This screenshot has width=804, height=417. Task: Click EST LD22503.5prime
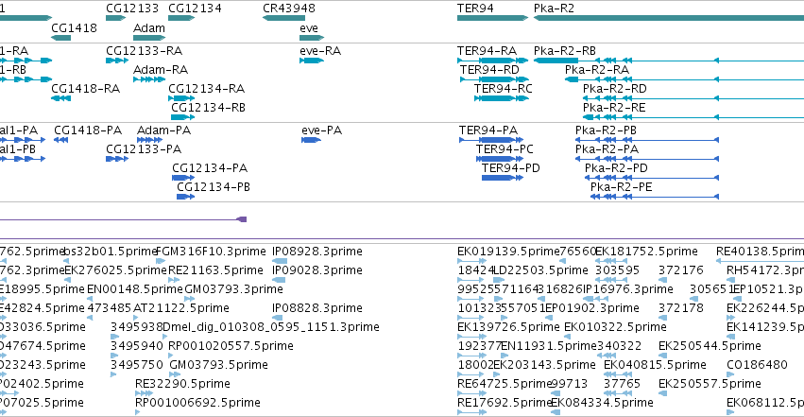click(x=499, y=280)
